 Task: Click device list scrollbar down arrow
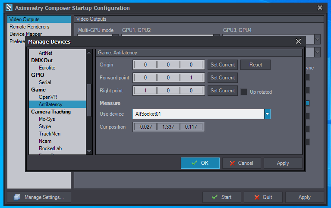click(x=89, y=151)
